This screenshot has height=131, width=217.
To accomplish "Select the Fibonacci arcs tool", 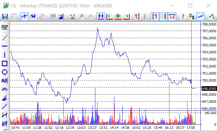I will tap(5, 89).
